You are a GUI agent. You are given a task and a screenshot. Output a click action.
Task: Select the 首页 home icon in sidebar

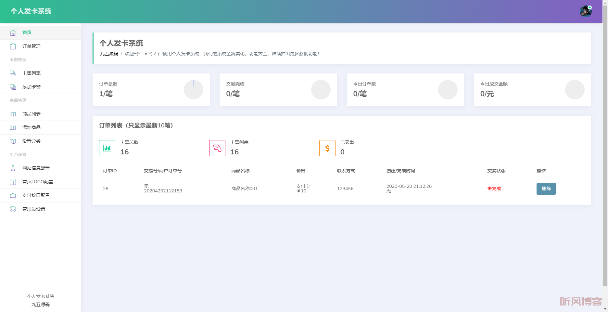tap(13, 32)
